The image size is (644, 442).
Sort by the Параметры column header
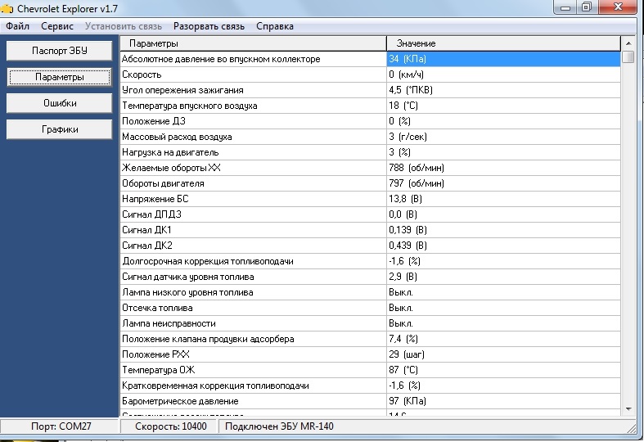(x=254, y=43)
